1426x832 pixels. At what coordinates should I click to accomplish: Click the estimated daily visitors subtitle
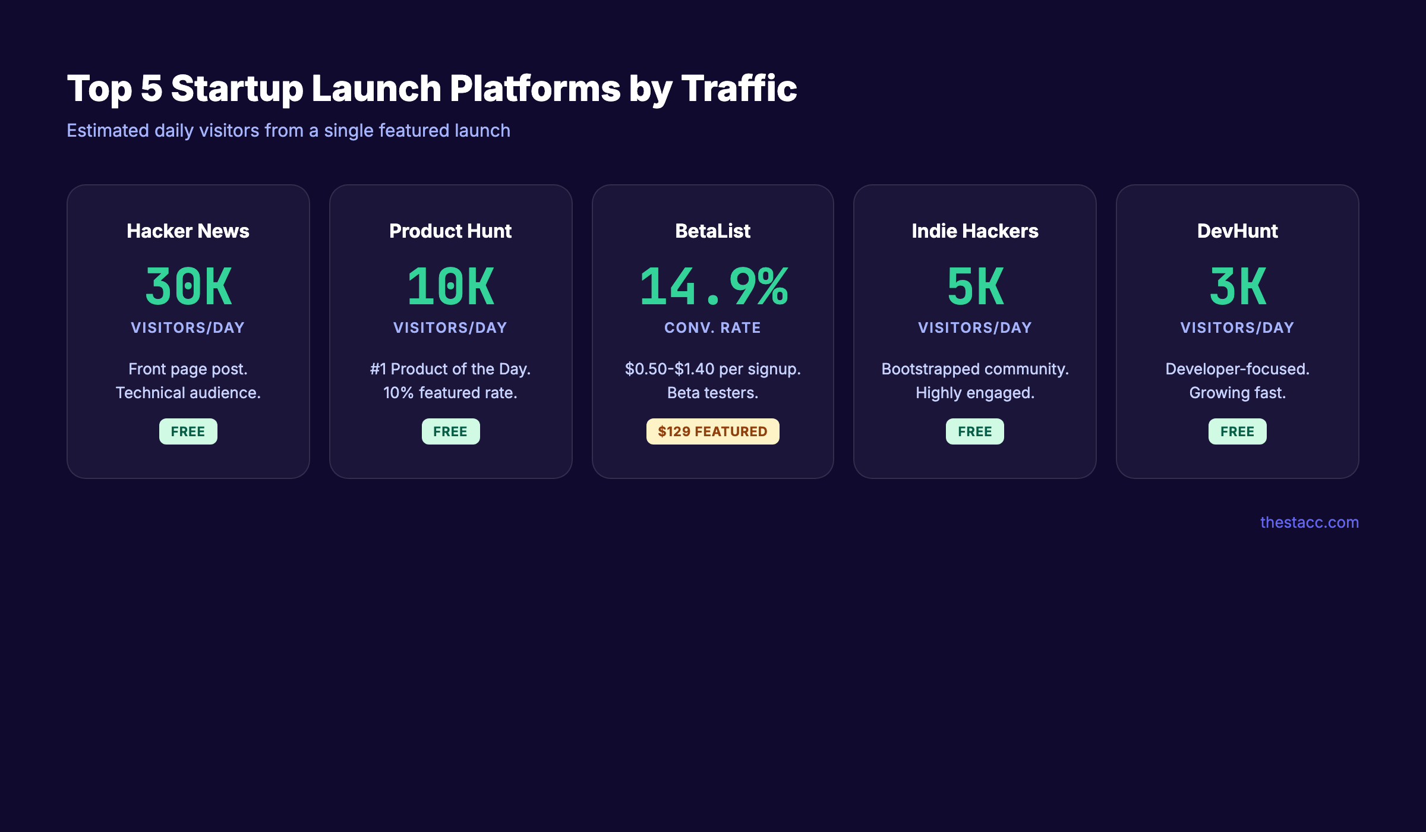pyautogui.click(x=289, y=130)
